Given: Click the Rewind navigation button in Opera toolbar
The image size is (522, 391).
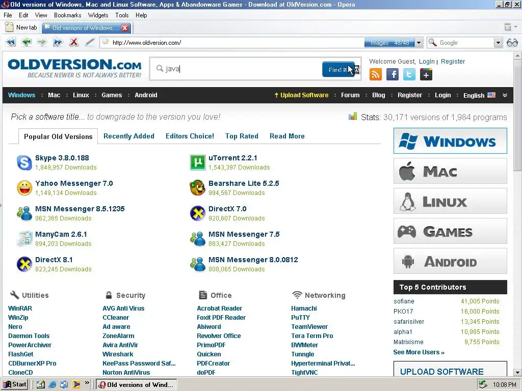Looking at the screenshot, I should [11, 42].
